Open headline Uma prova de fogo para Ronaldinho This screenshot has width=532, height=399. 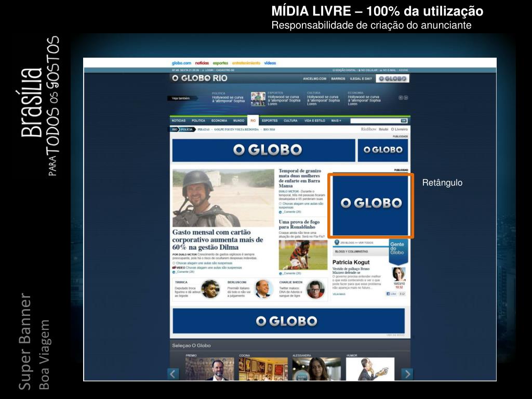click(299, 224)
